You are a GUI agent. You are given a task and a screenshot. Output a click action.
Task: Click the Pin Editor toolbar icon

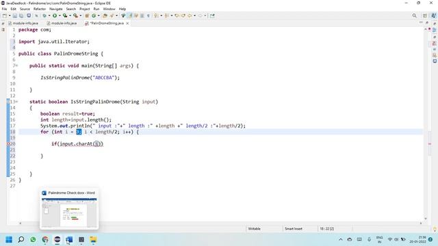[212, 16]
